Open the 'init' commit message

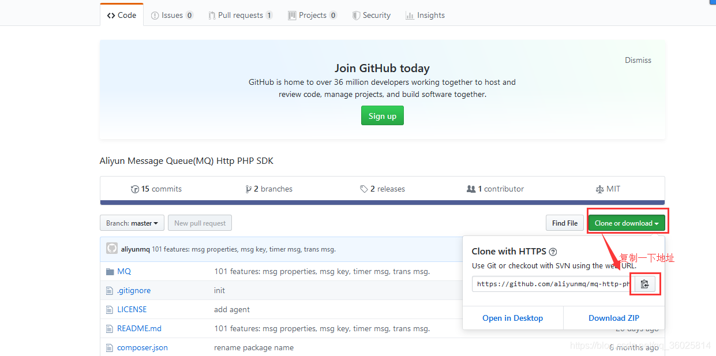(219, 290)
